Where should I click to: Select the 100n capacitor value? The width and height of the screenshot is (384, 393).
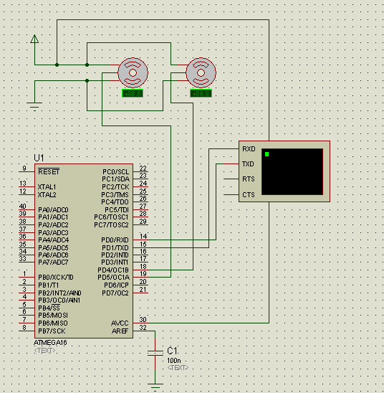(173, 361)
